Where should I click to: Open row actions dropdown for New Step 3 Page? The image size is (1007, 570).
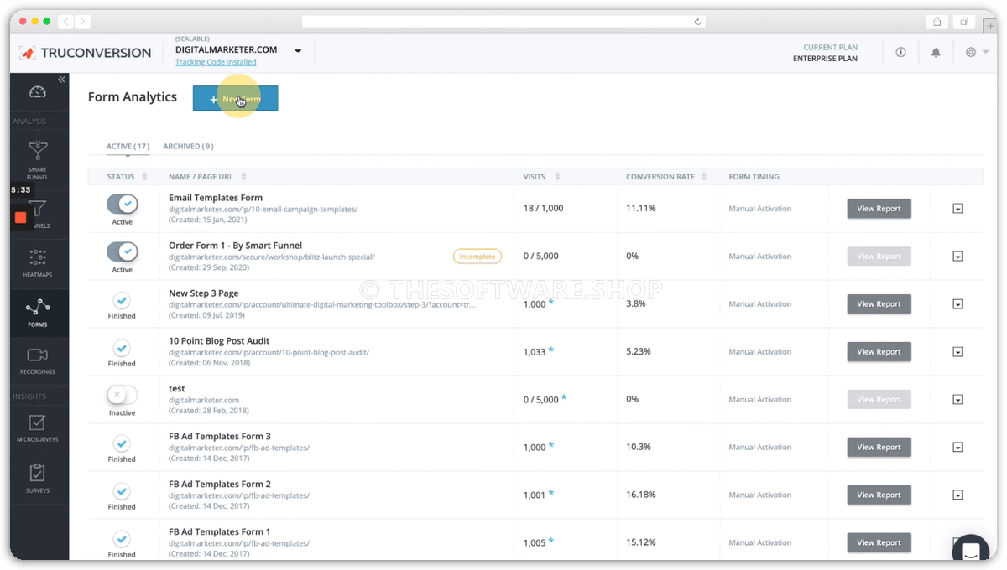[957, 304]
